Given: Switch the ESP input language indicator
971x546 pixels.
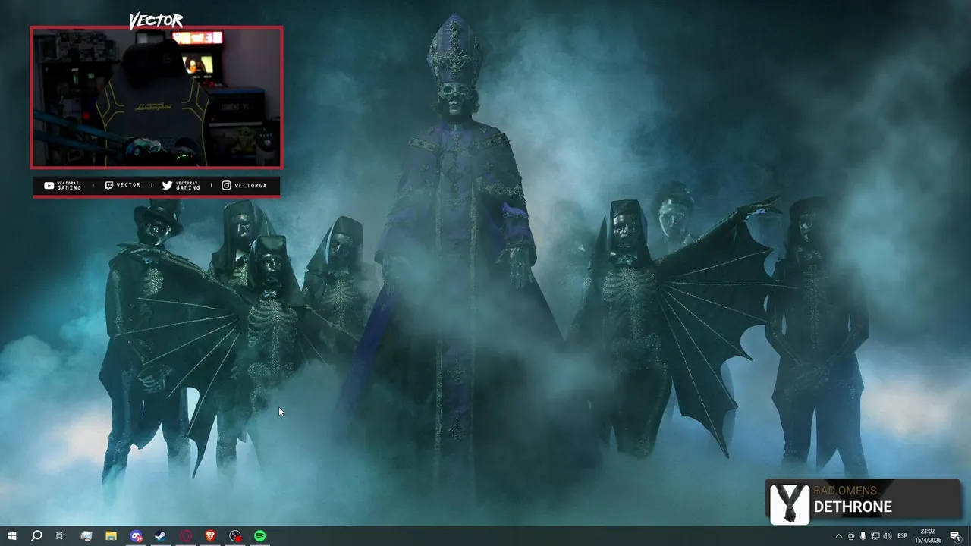Looking at the screenshot, I should tap(903, 536).
